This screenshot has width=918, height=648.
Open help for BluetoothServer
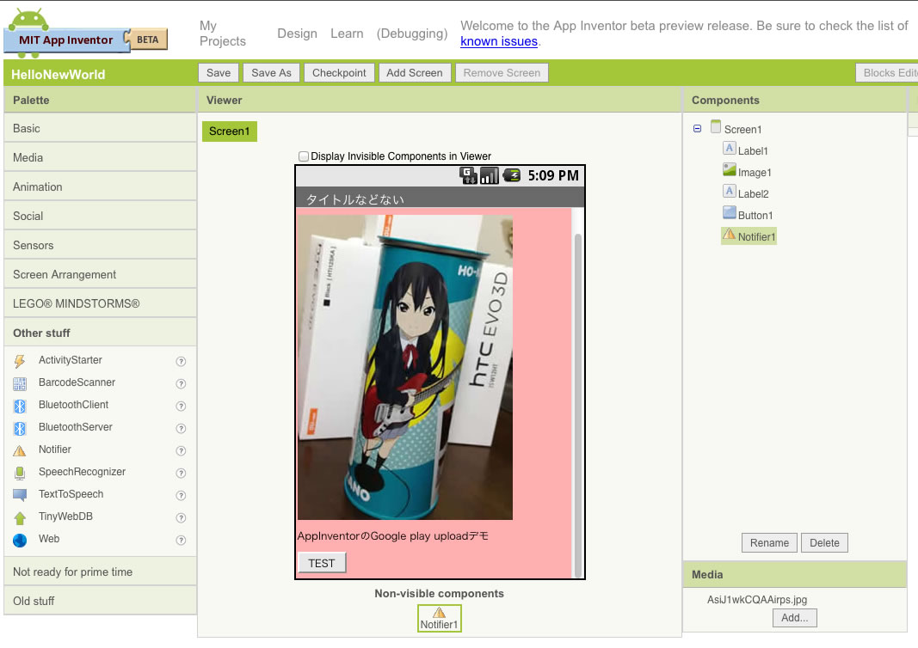[181, 428]
